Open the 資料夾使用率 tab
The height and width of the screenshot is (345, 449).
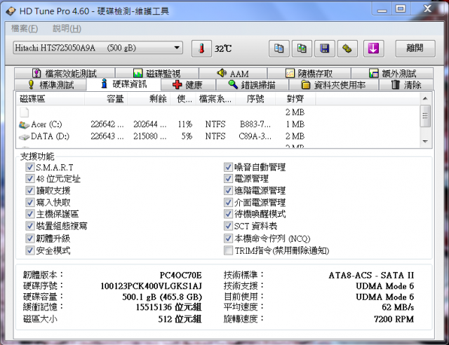334,85
